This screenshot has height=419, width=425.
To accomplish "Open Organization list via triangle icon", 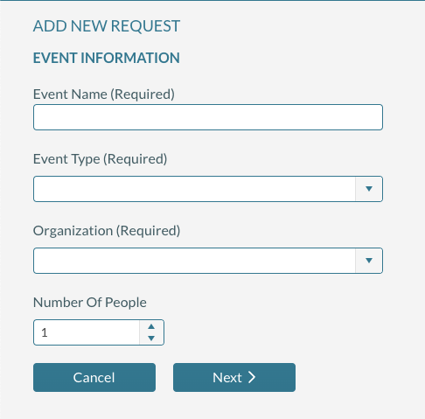I will pos(369,261).
